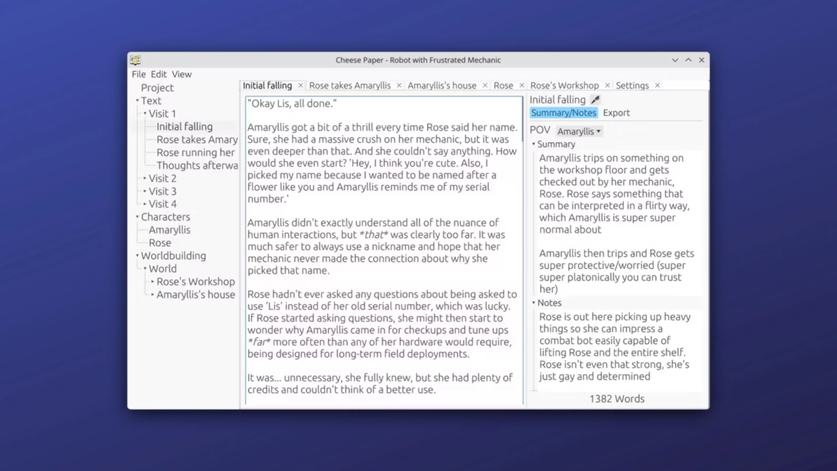The height and width of the screenshot is (471, 837).
Task: Close the Rose tab
Action: click(x=522, y=85)
